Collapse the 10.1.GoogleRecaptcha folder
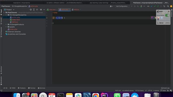Image resolution: width=173 pixels, height=97 pixels. (x=6, y=15)
